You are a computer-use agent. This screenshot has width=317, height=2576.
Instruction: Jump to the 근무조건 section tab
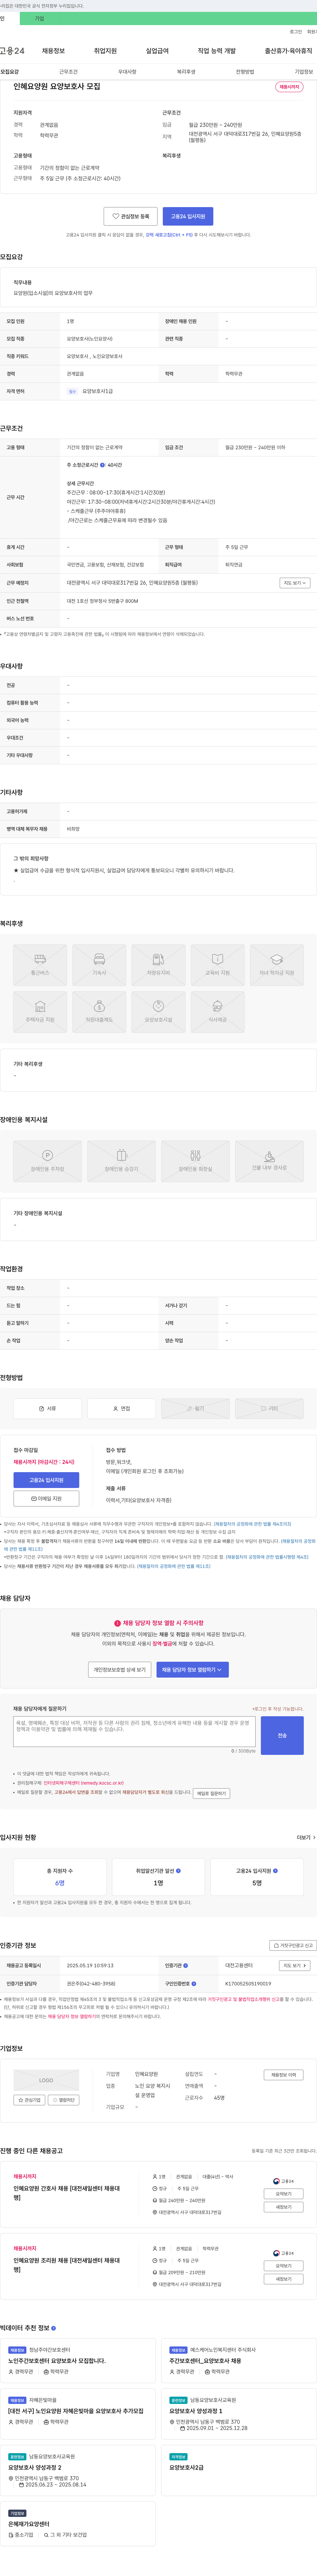pyautogui.click(x=68, y=72)
